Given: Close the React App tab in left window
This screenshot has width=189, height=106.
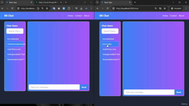Looking at the screenshot, I should pyautogui.click(x=32, y=2).
